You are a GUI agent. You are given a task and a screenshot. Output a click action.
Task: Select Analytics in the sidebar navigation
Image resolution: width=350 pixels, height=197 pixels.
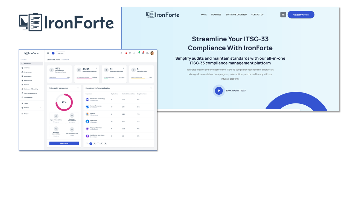pyautogui.click(x=27, y=68)
